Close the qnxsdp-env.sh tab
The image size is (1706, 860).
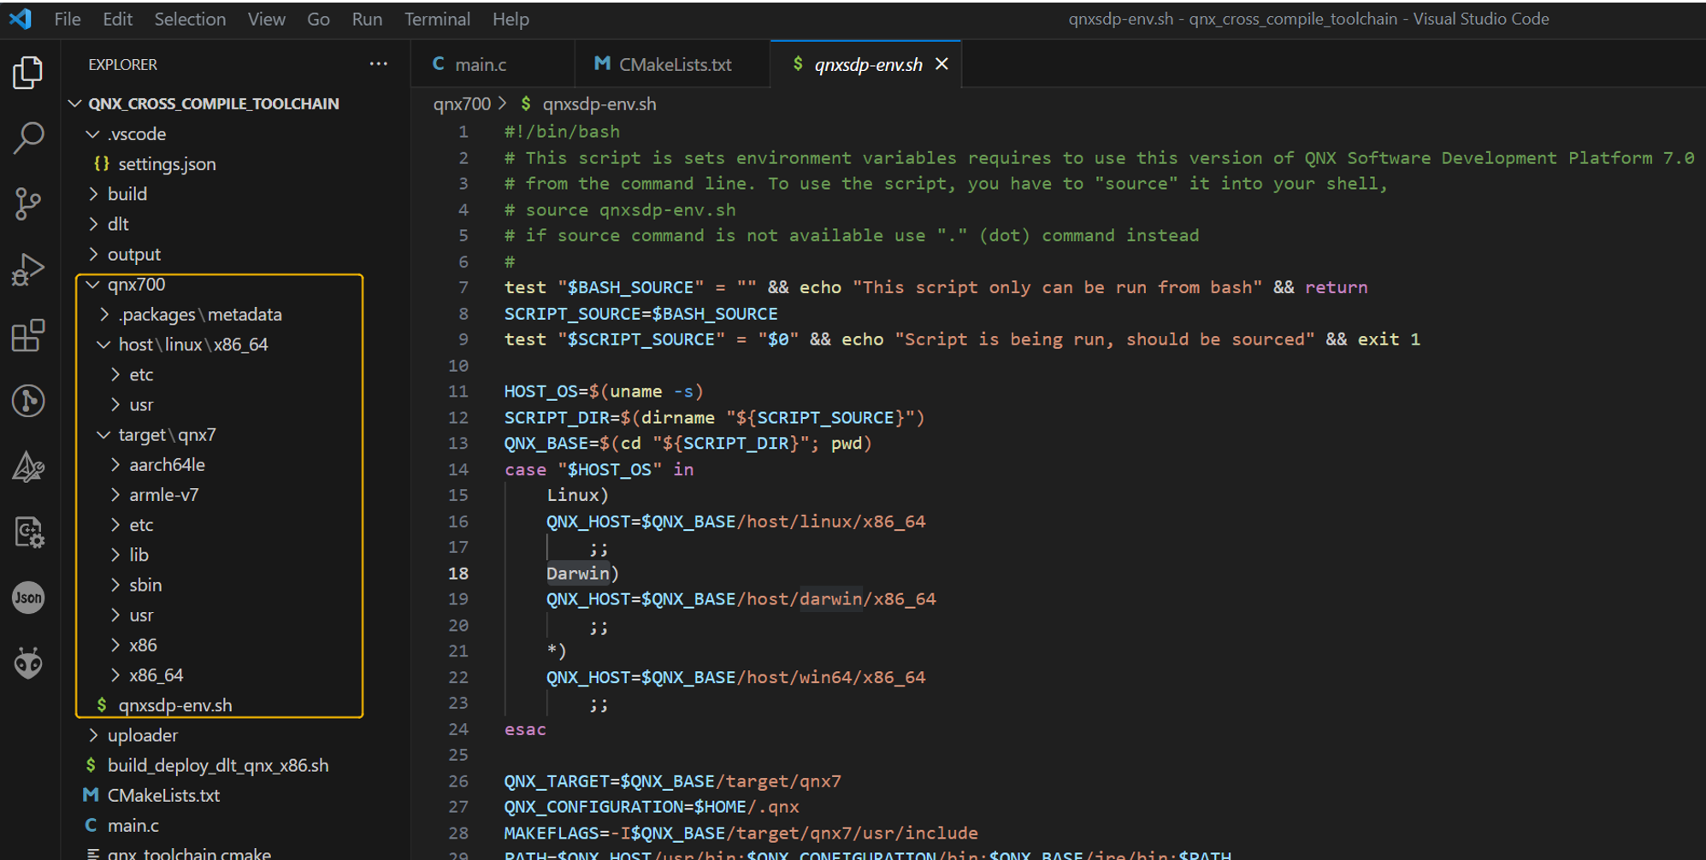942,64
